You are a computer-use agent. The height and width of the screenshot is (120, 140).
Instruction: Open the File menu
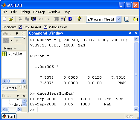[5, 12]
